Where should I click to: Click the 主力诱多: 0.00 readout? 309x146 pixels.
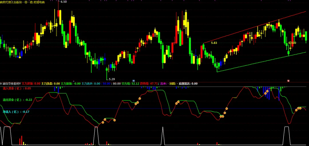tap(91, 84)
